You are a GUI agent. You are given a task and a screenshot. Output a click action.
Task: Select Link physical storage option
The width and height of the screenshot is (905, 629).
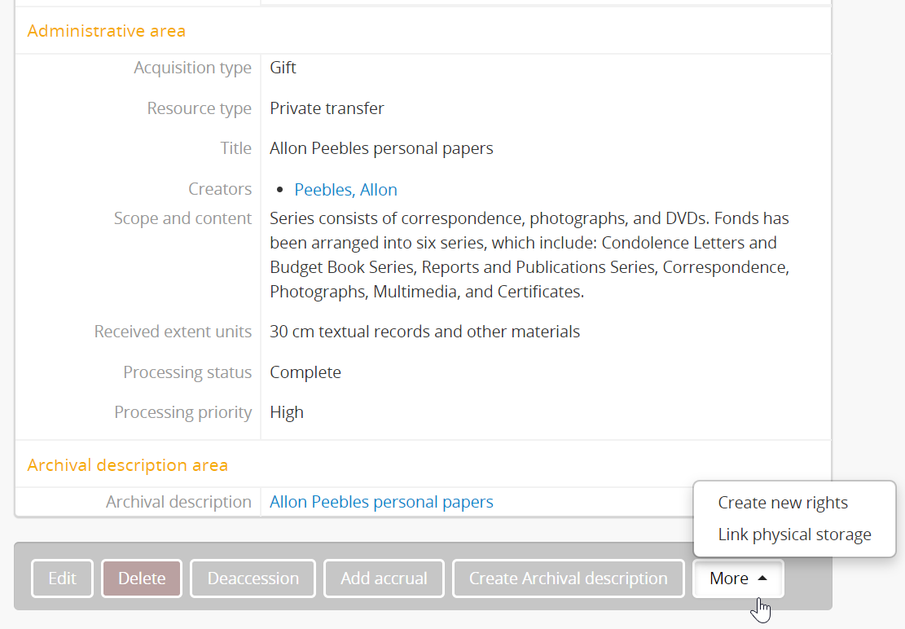(794, 534)
